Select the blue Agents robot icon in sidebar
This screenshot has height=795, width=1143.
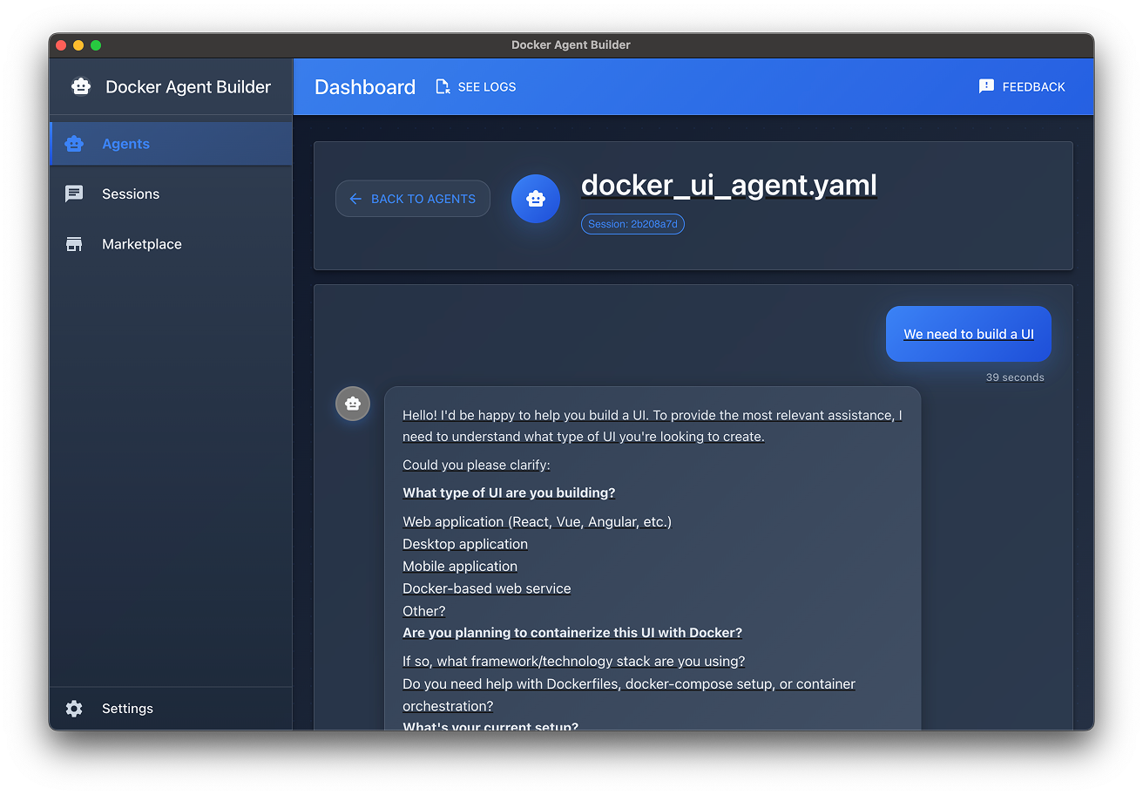[x=74, y=143]
